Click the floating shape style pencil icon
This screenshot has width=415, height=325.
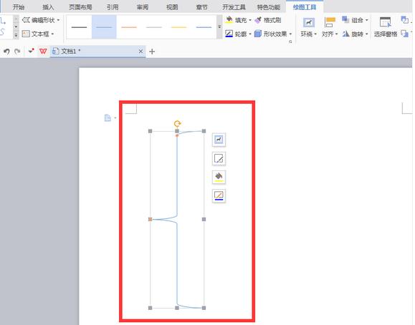click(x=219, y=158)
